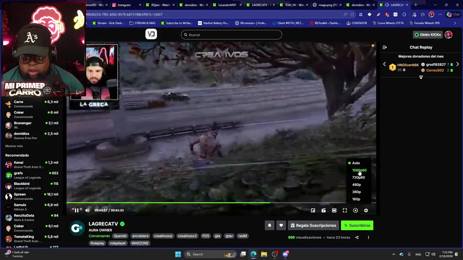This screenshot has height=260, width=463.
Task: Click the Spanish language tag
Action: [x=120, y=236]
